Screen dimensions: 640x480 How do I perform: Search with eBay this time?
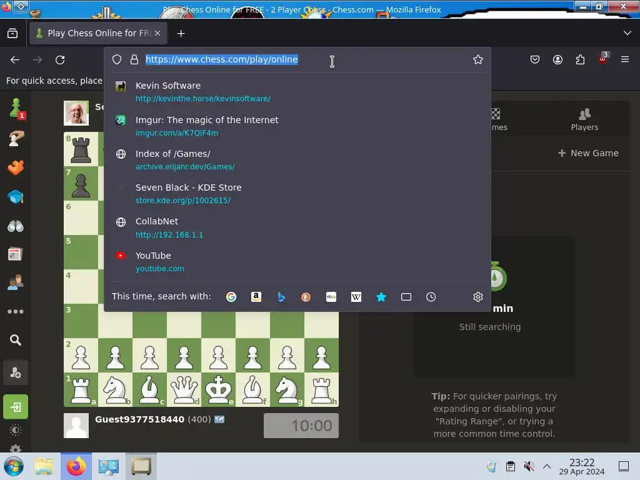(331, 297)
